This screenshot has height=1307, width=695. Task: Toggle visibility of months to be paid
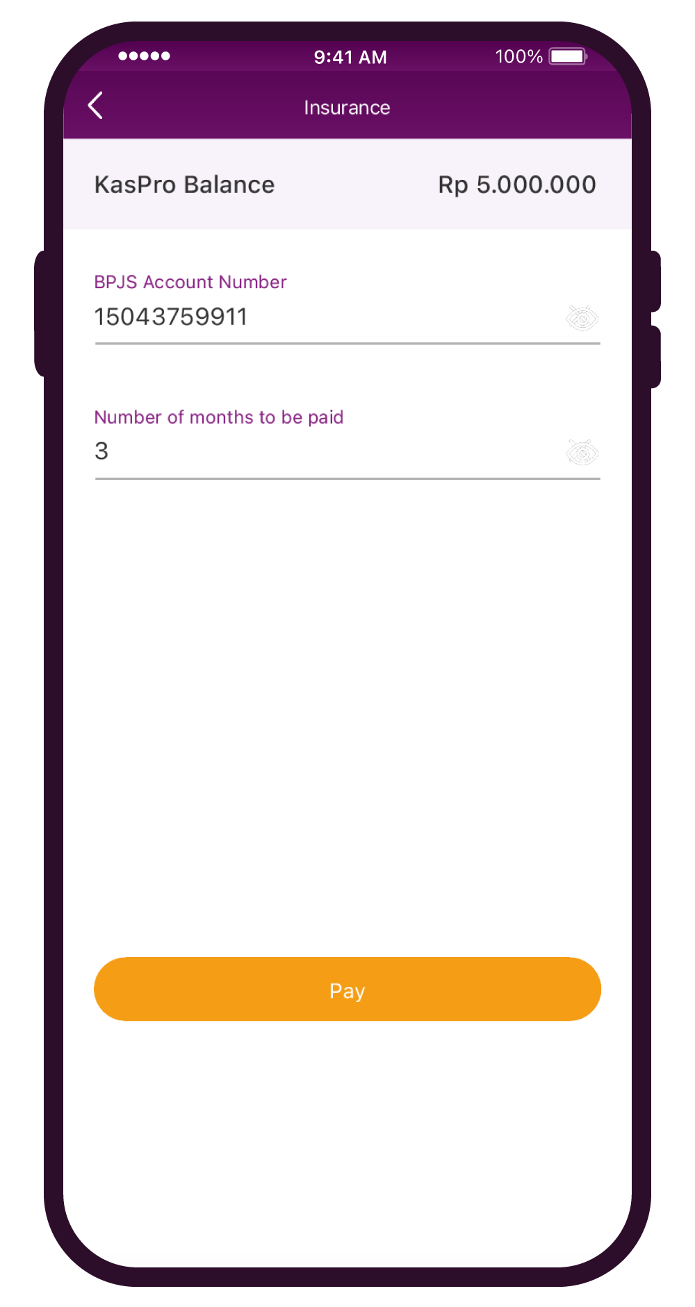(582, 453)
